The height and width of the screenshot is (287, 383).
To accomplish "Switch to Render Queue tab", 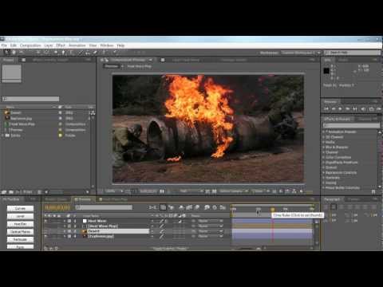I will [56, 199].
